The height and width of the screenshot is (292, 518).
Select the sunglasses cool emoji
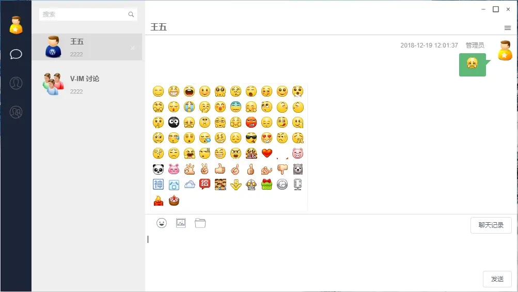(251, 138)
